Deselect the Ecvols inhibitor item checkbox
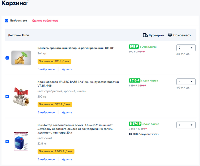200x166 pixels. (7, 142)
